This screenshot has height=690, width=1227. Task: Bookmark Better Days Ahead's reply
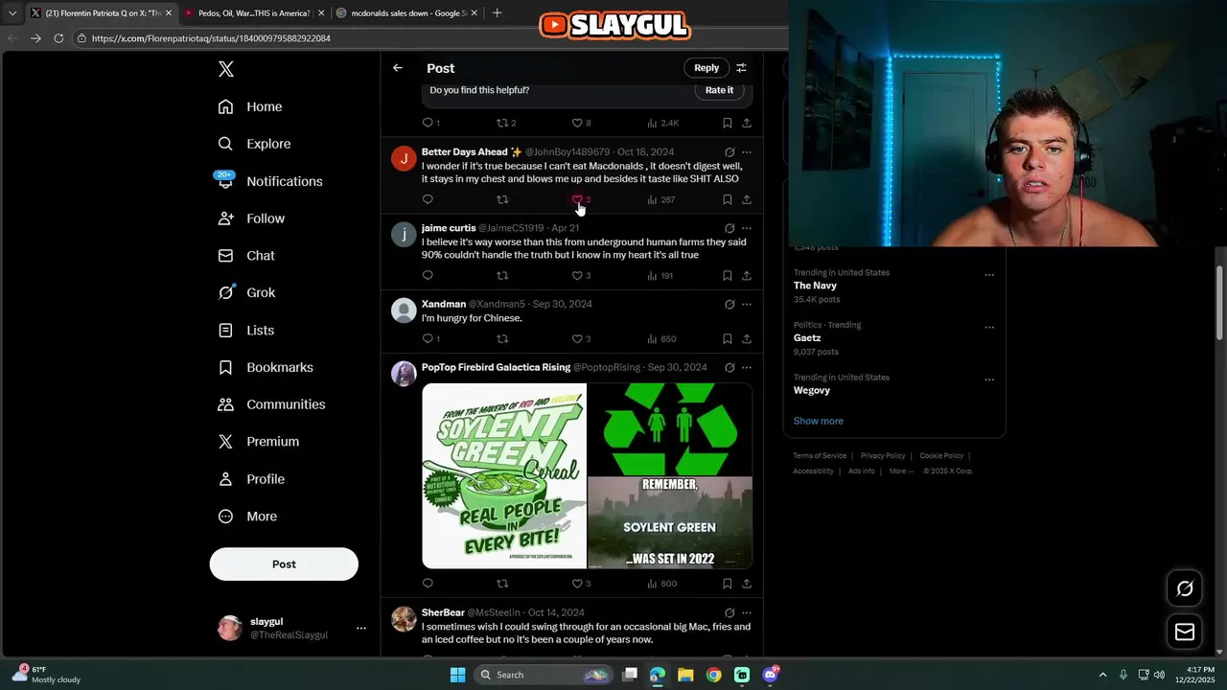coord(728,199)
